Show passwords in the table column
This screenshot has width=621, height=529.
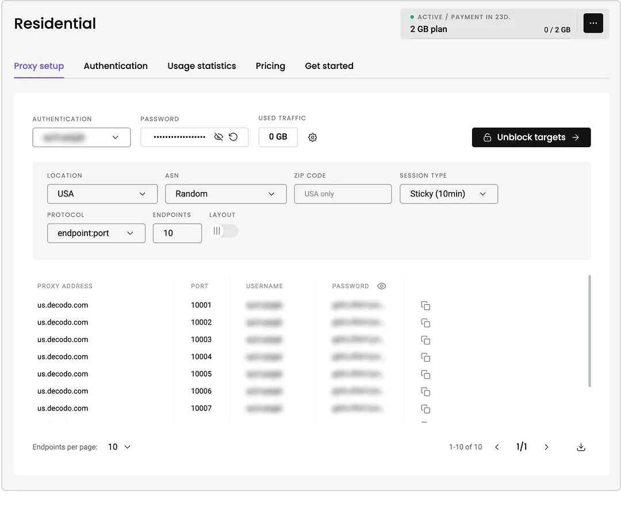[382, 286]
